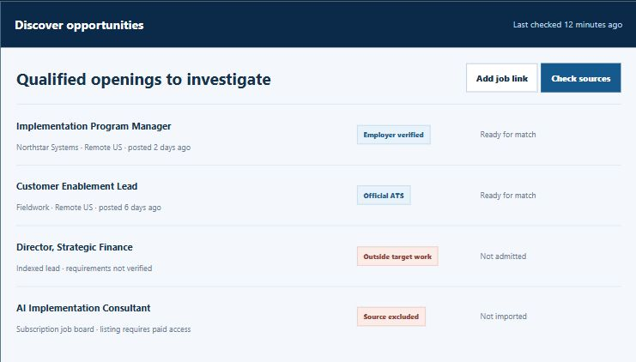Click the Last checked 12 minutes ago text
The width and height of the screenshot is (636, 362).
pyautogui.click(x=567, y=25)
